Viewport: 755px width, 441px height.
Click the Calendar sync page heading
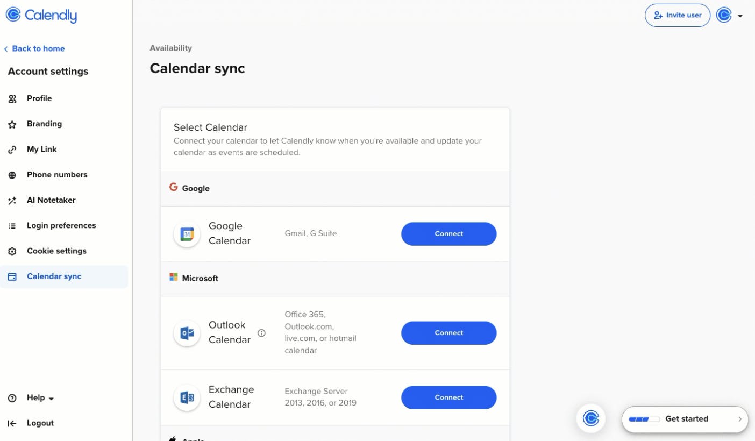pyautogui.click(x=197, y=68)
